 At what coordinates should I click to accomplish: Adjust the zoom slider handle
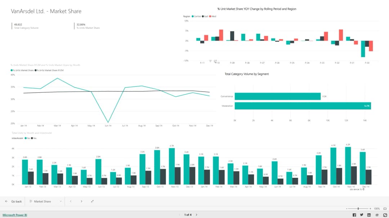pyautogui.click(x=358, y=209)
